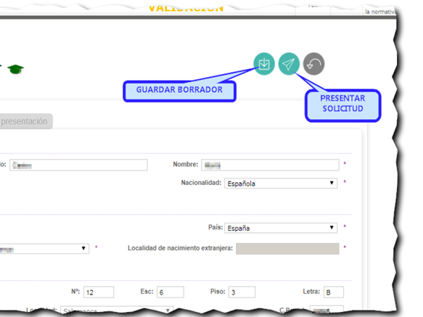423x317 pixels.
Task: Click the Esc field containing 6
Action: [x=171, y=292]
